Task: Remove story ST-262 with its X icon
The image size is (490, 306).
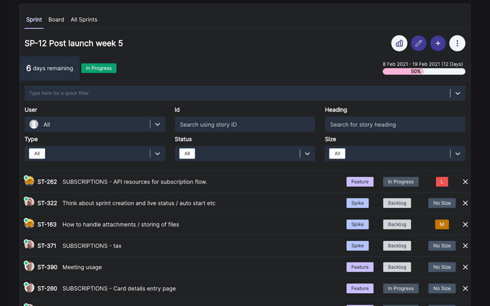Action: pyautogui.click(x=465, y=182)
